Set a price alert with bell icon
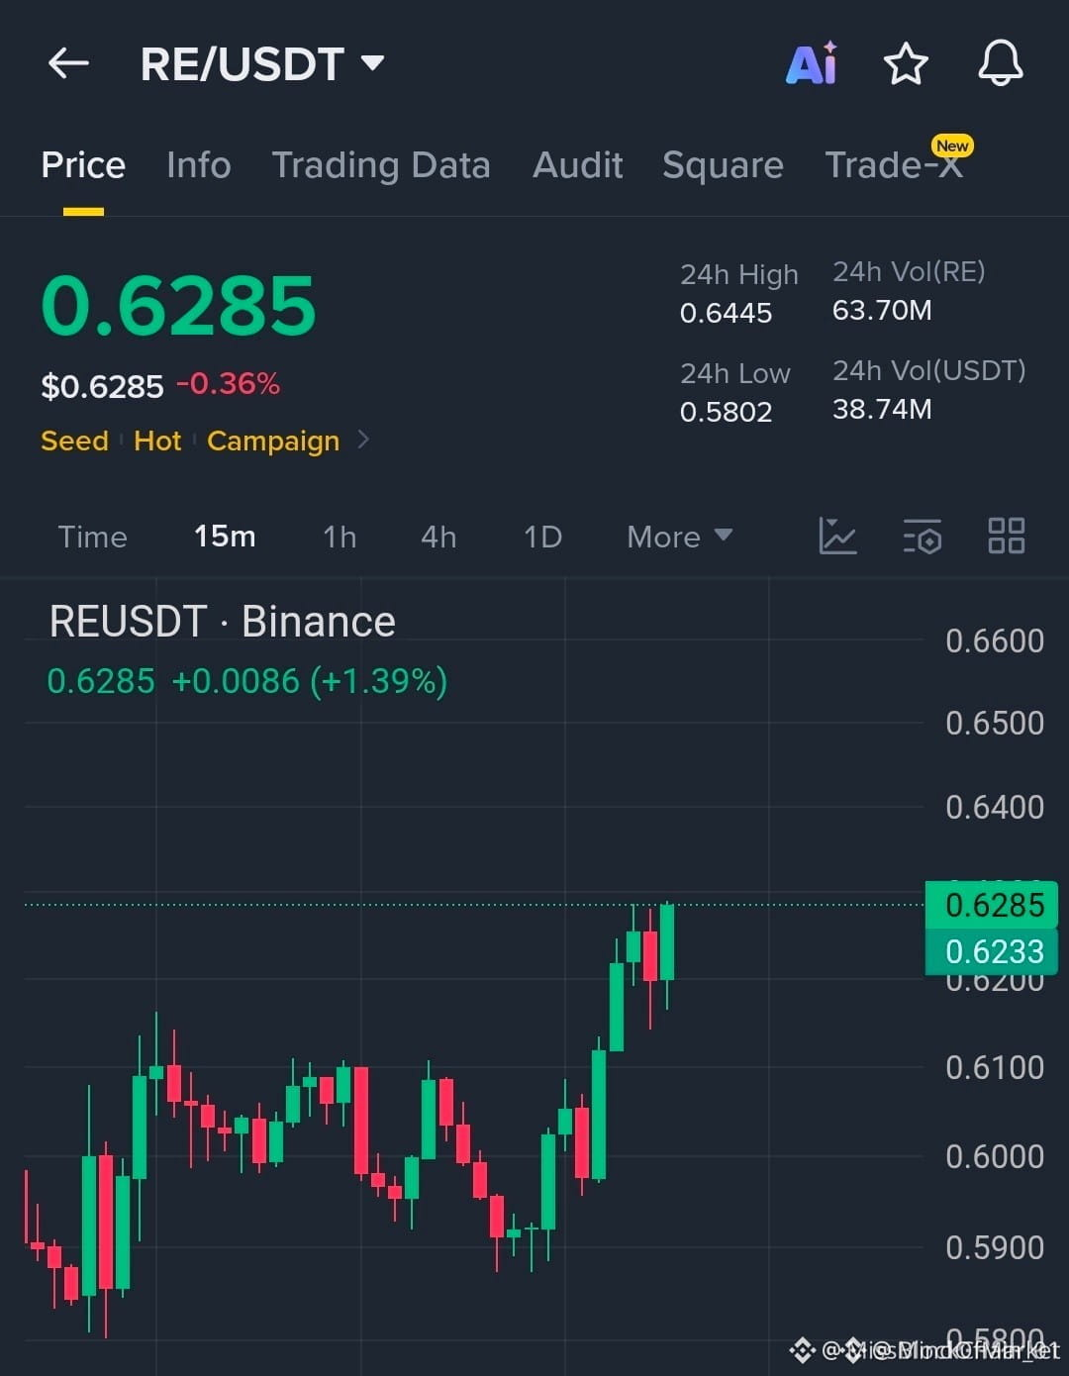Viewport: 1069px width, 1376px height. tap(1001, 63)
